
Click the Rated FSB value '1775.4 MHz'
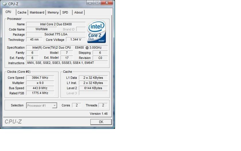(x=40, y=93)
